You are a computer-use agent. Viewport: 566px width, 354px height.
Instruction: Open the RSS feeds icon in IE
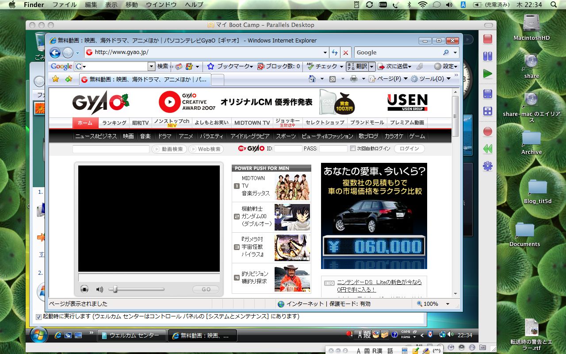pos(332,79)
